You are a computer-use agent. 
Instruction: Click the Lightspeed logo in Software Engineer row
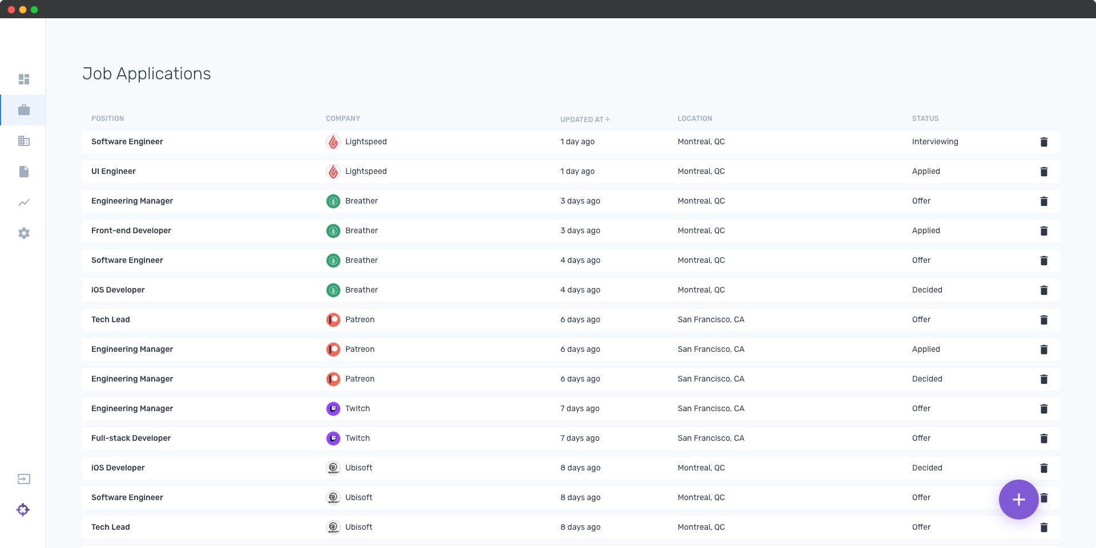(x=333, y=142)
